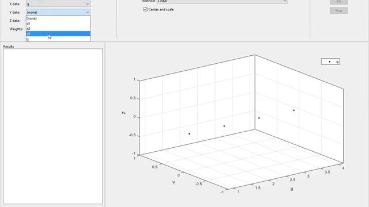Click the Y data combo box showing (none)
The height and width of the screenshot is (207, 369).
click(58, 12)
